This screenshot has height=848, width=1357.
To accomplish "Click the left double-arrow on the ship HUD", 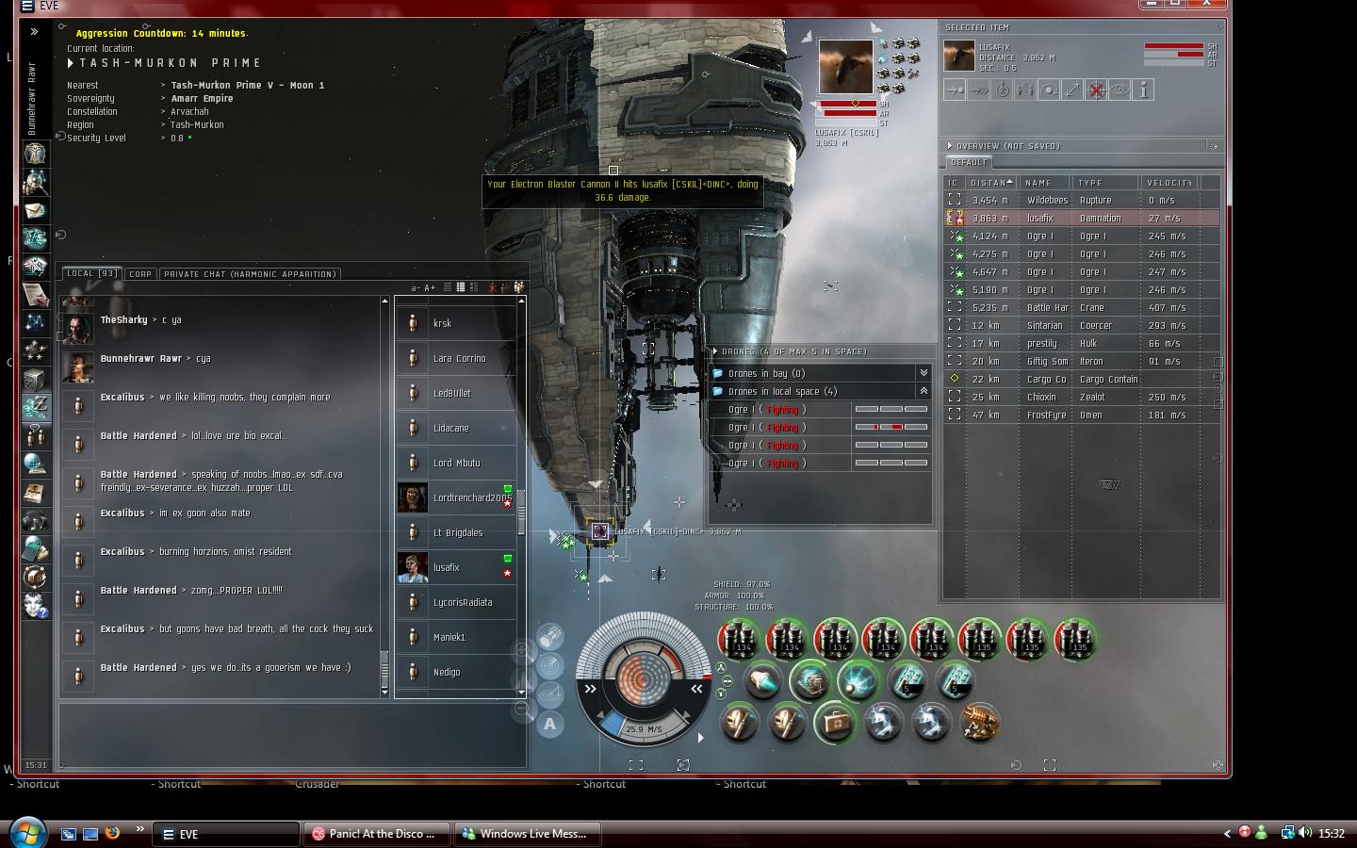I will tap(591, 689).
